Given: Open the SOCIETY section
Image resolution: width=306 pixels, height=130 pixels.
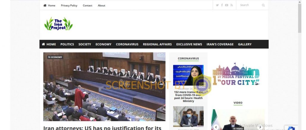Looking at the screenshot, I should tap(85, 44).
